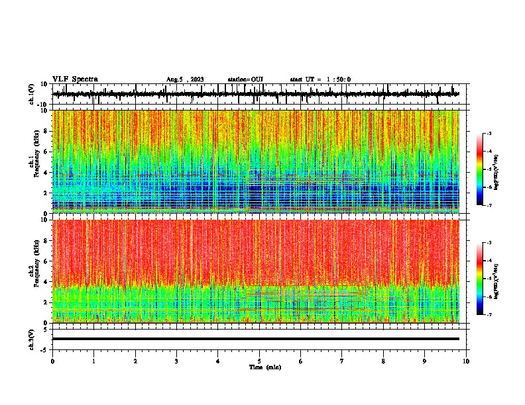This screenshot has width=525, height=405.
Task: Click the "-6" label on ch.2 color bar
Action: [x=489, y=296]
